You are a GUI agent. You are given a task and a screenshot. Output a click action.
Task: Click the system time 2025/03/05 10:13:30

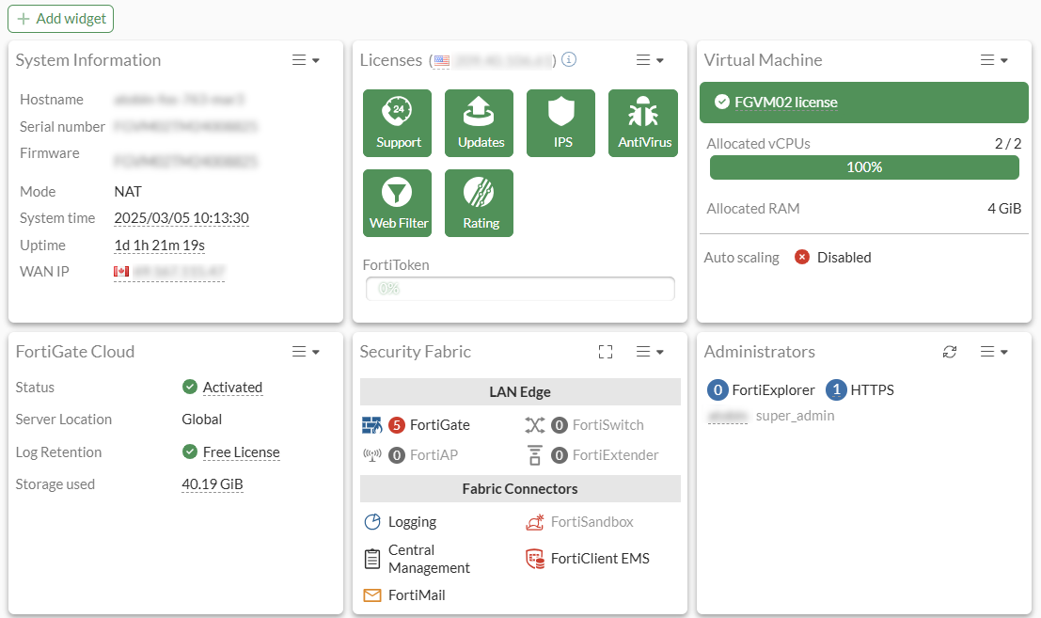181,217
